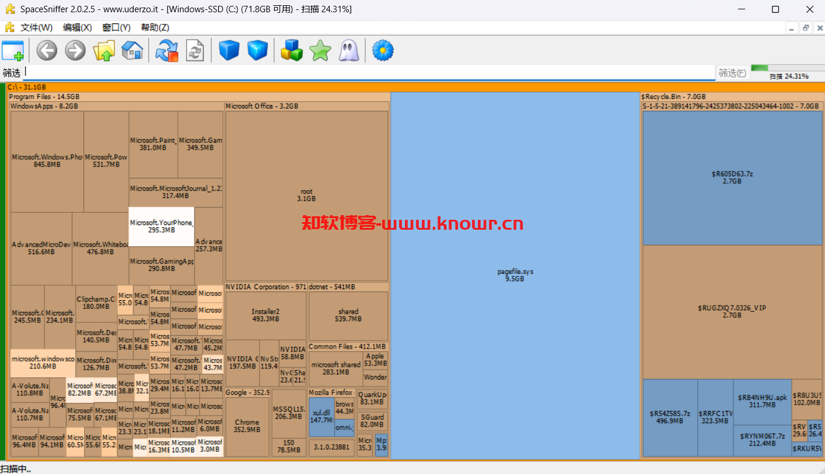The width and height of the screenshot is (825, 474).
Task: Open the 文件(W) menu
Action: (36, 27)
